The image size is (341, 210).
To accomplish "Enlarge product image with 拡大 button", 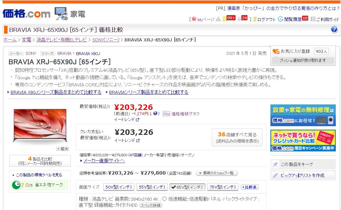I will pos(63,149).
